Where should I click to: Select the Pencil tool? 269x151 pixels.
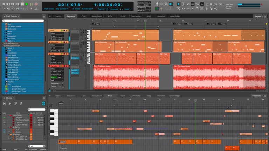pyautogui.click(x=188, y=4)
